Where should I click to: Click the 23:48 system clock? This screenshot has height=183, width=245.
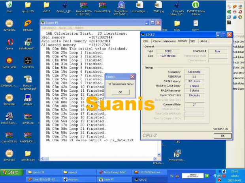[x=235, y=171]
